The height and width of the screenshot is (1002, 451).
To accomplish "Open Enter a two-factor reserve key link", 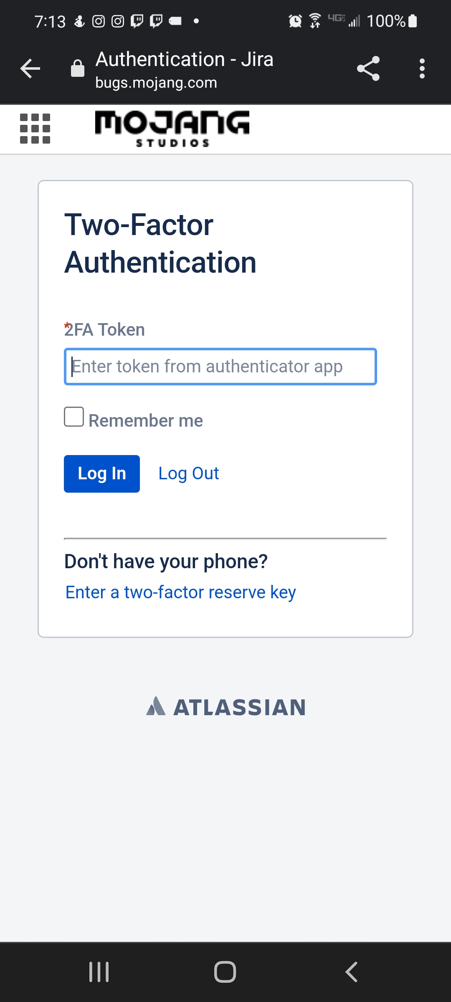I will (180, 592).
